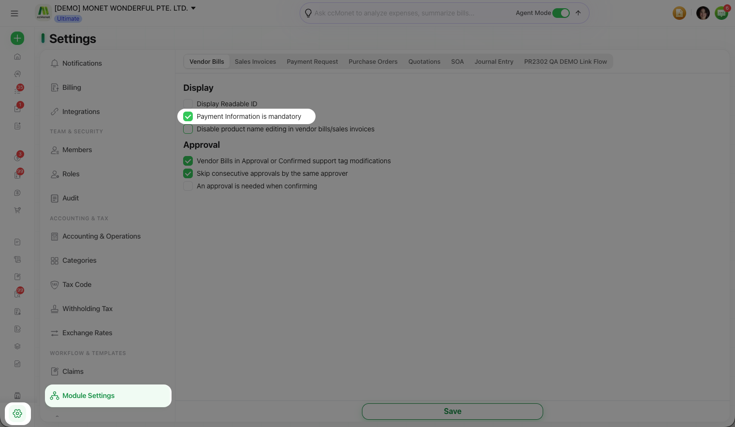Open the chart report sidebar icon

pos(17,364)
